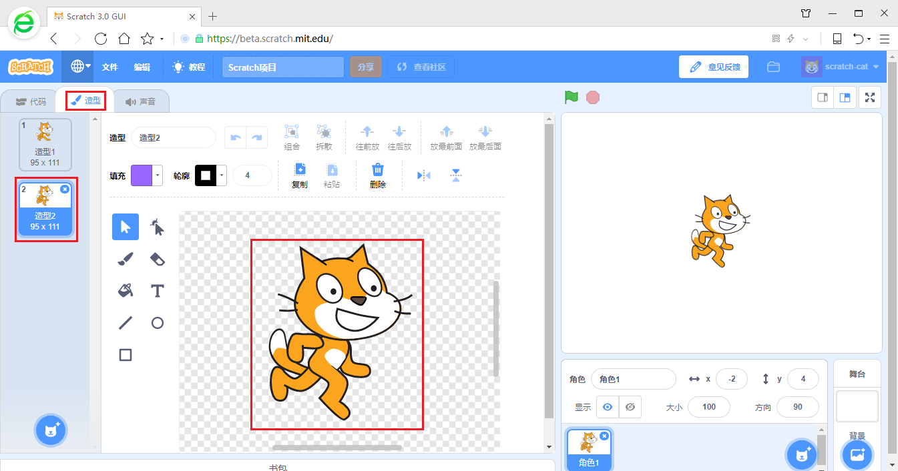
Task: Click the Front (放最前面) icon
Action: [x=447, y=131]
